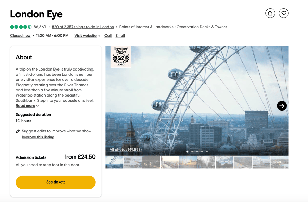Select the first photo thumbnail
This screenshot has width=308, height=202.
pyautogui.click(x=114, y=163)
